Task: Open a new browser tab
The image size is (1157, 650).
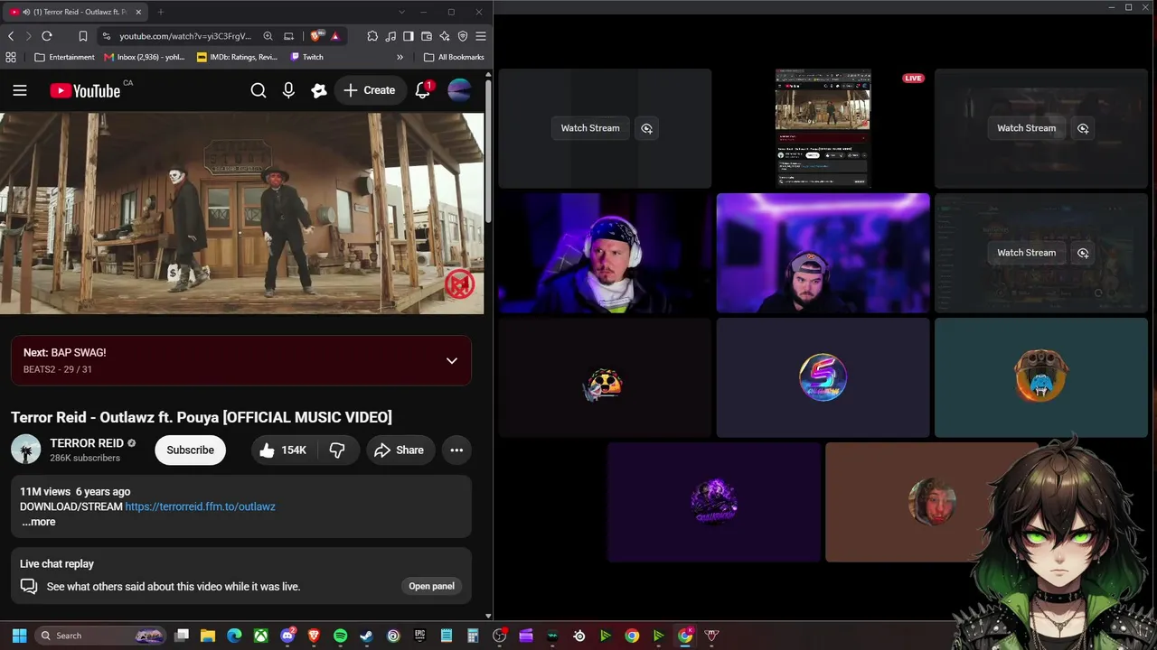Action: (160, 12)
